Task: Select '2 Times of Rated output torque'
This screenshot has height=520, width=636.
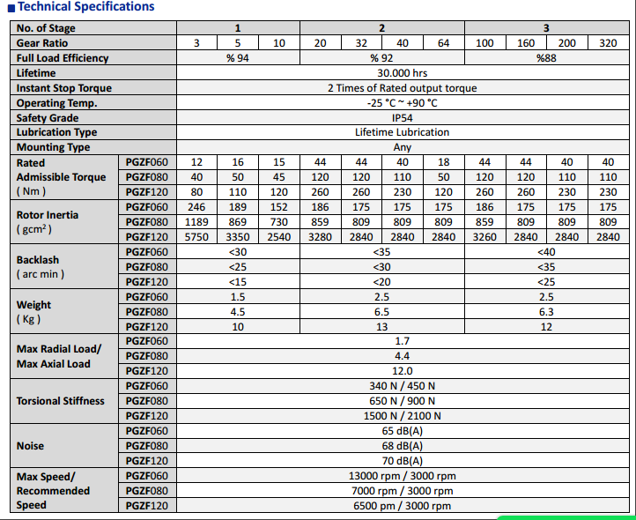Action: point(403,88)
